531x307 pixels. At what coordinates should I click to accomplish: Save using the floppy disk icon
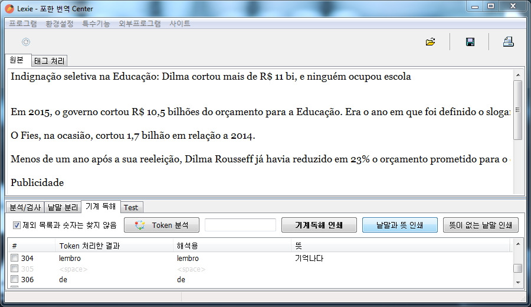tap(470, 42)
